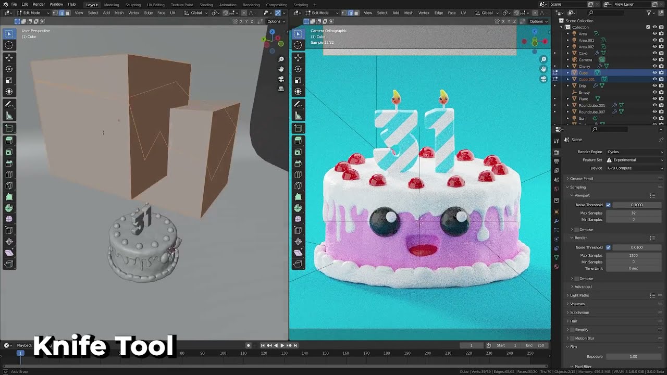The height and width of the screenshot is (375, 667).
Task: Enable the Simplify checkbox
Action: pos(572,330)
